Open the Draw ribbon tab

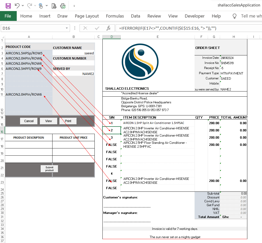pyautogui.click(x=62, y=16)
